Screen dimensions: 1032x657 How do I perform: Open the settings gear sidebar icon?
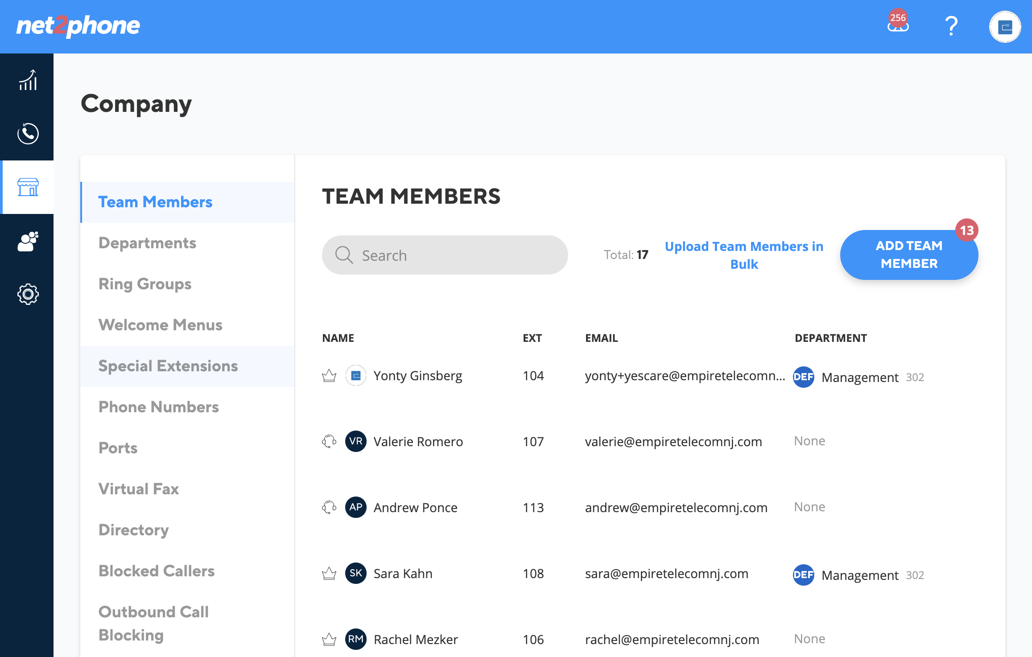[x=28, y=294]
